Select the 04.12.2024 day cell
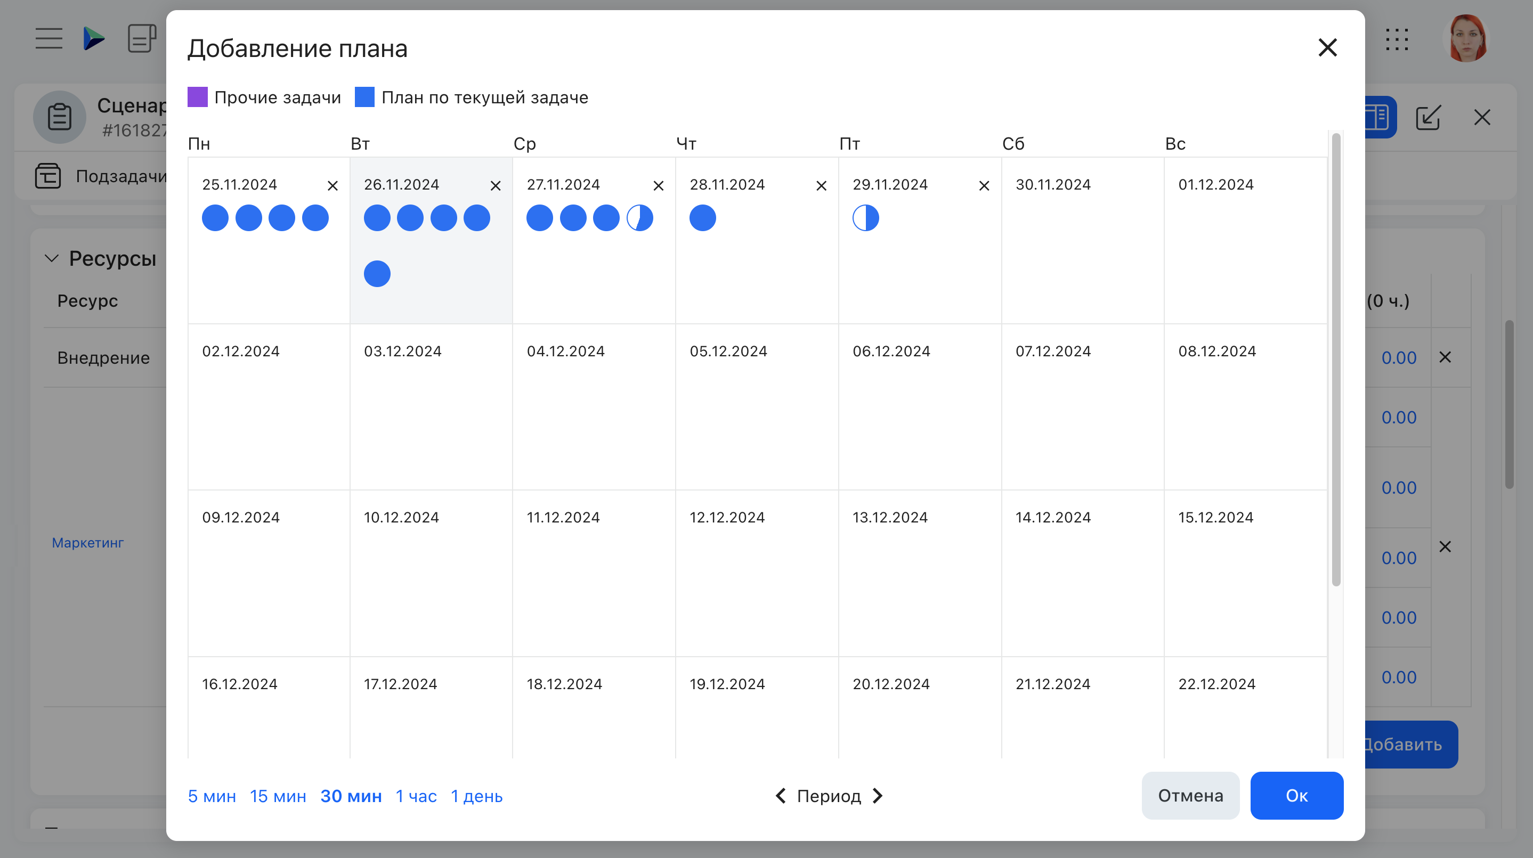The width and height of the screenshot is (1533, 858). [x=594, y=407]
